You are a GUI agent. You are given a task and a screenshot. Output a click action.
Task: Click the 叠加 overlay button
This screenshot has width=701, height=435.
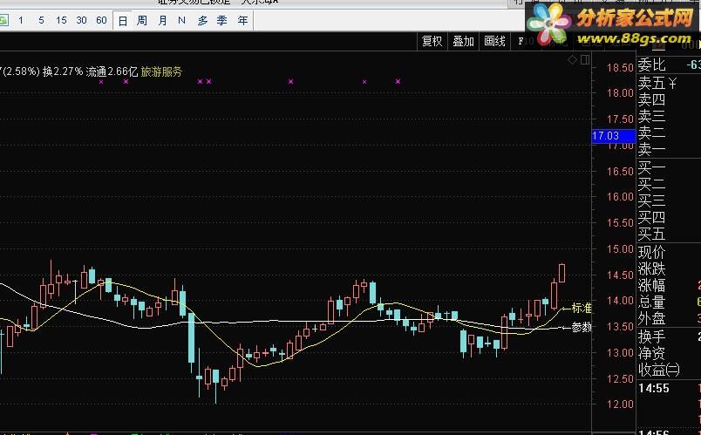[463, 41]
